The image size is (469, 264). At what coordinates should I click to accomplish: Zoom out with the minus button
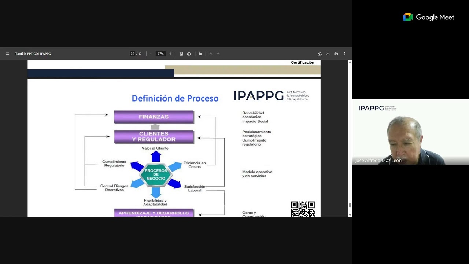151,54
